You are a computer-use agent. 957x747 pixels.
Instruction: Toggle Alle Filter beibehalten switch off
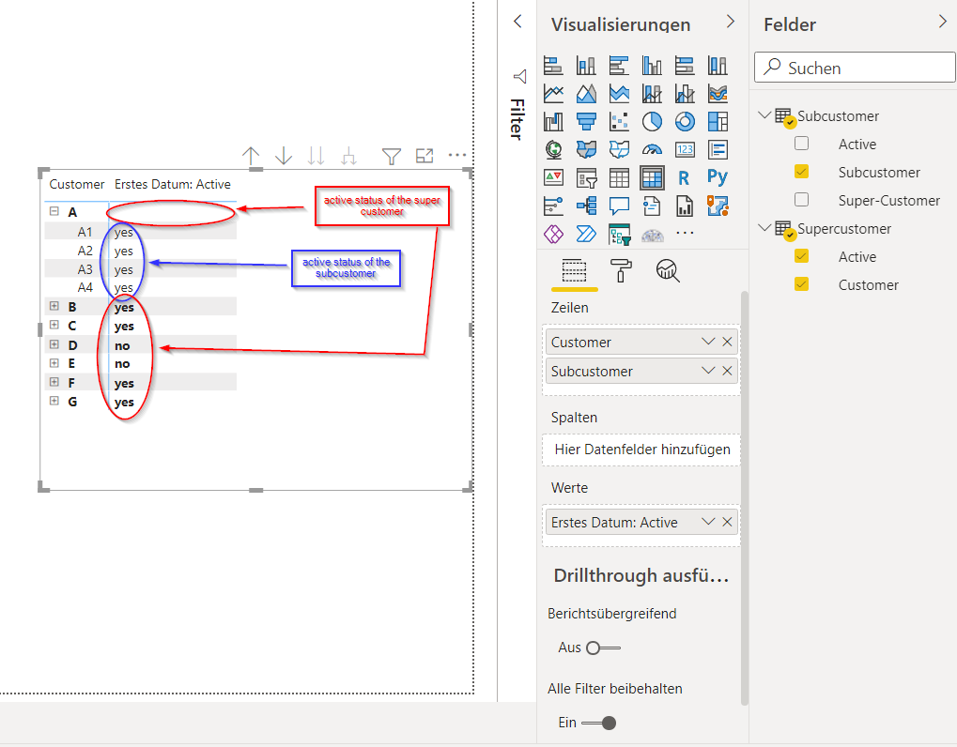(x=599, y=723)
